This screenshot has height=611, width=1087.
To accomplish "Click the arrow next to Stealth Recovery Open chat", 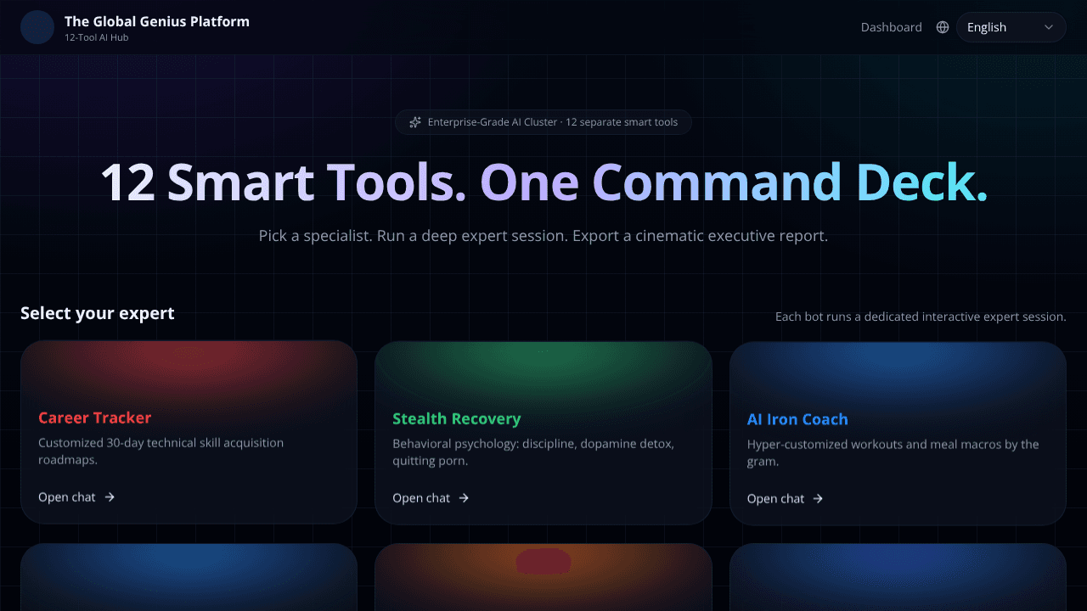I will click(x=464, y=498).
